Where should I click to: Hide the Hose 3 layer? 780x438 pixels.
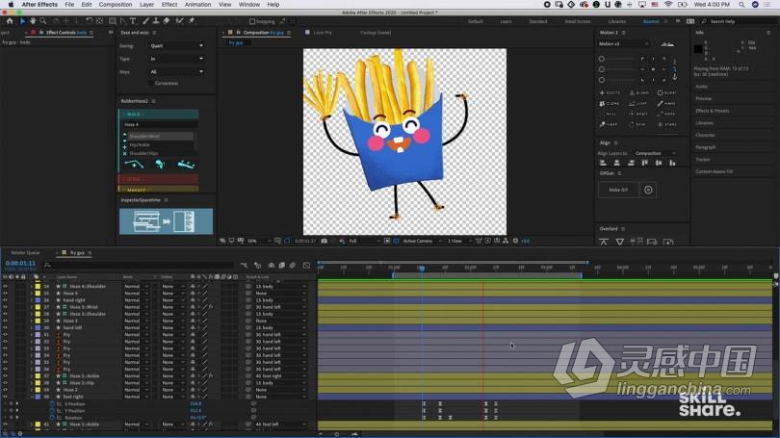tap(5, 322)
